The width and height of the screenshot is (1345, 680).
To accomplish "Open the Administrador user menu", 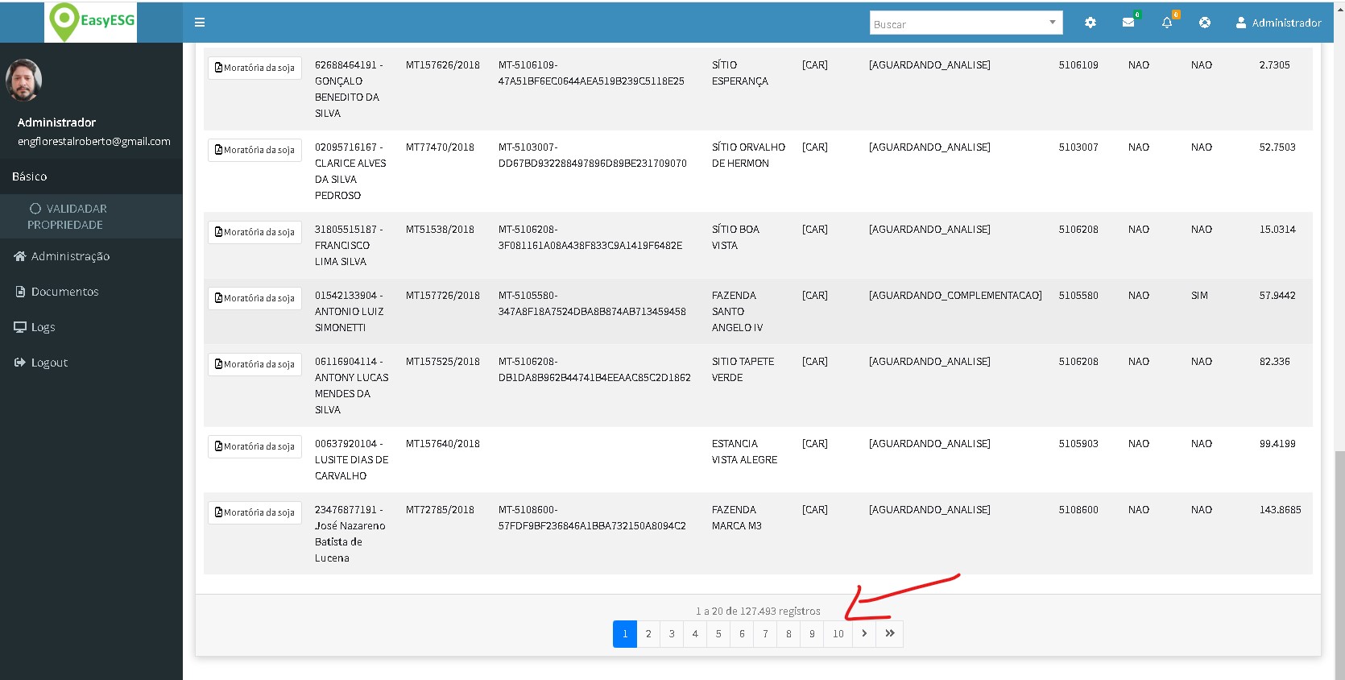I will click(x=1278, y=23).
